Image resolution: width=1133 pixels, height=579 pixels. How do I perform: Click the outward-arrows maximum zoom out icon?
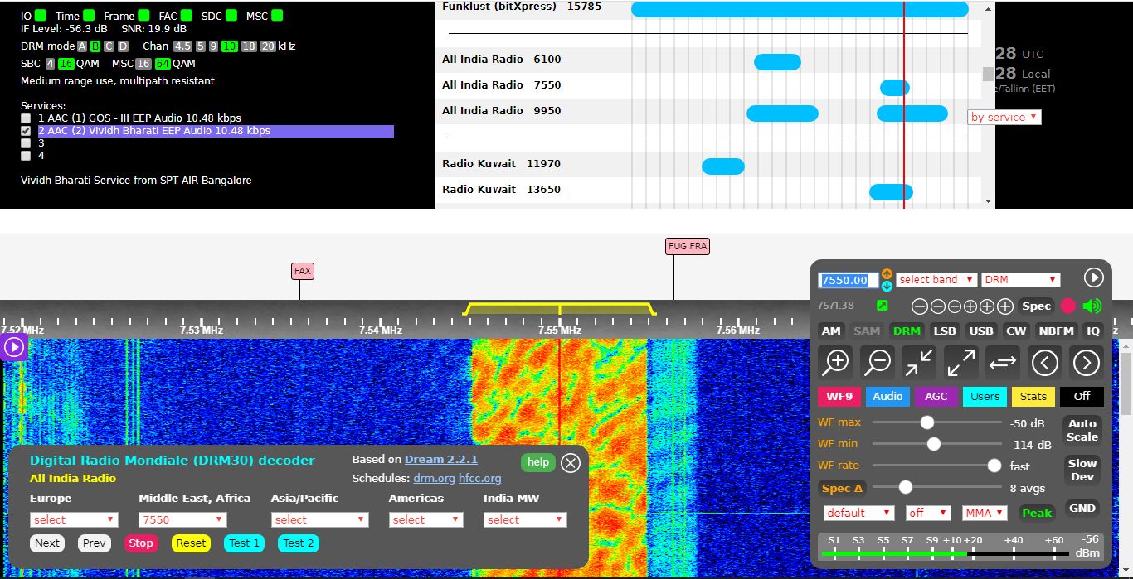click(x=960, y=362)
